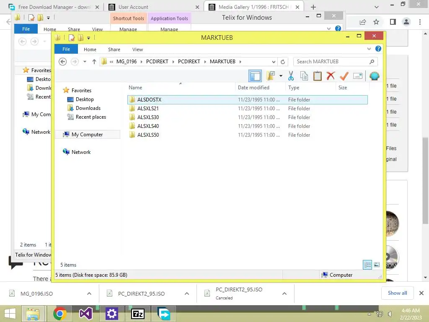
Task: Switch to details view in MARKTUEB
Action: pos(367,265)
